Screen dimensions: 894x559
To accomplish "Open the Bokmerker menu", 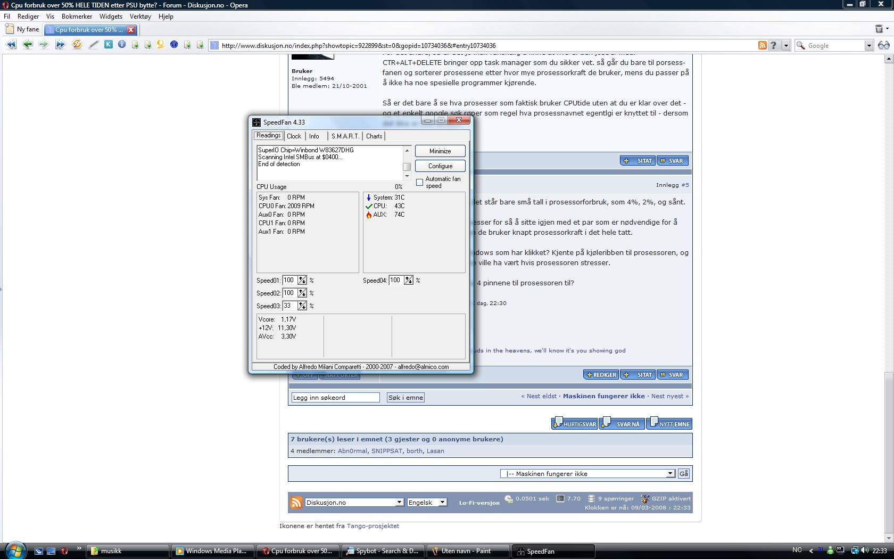I will pyautogui.click(x=77, y=16).
